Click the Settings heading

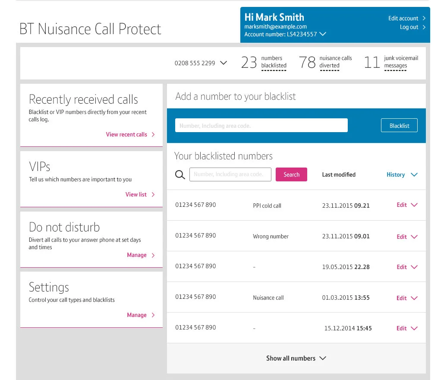pos(49,287)
